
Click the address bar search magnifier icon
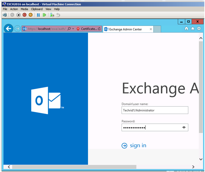(x=69, y=29)
